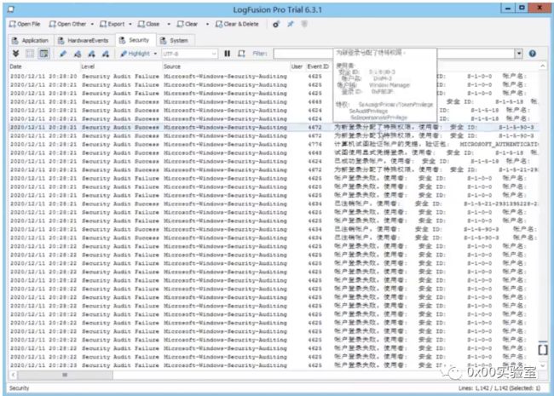Expand the Highlight dropdown arrow
The height and width of the screenshot is (396, 554).
click(155, 54)
